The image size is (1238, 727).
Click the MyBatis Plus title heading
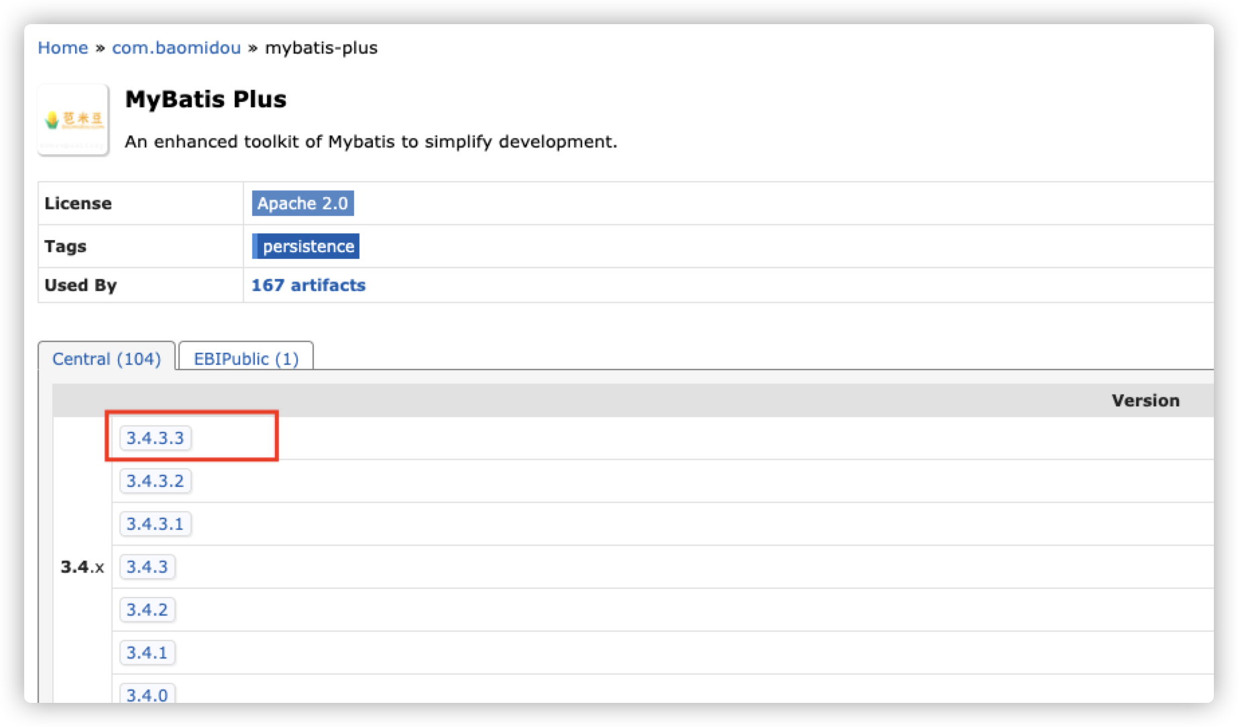(206, 99)
